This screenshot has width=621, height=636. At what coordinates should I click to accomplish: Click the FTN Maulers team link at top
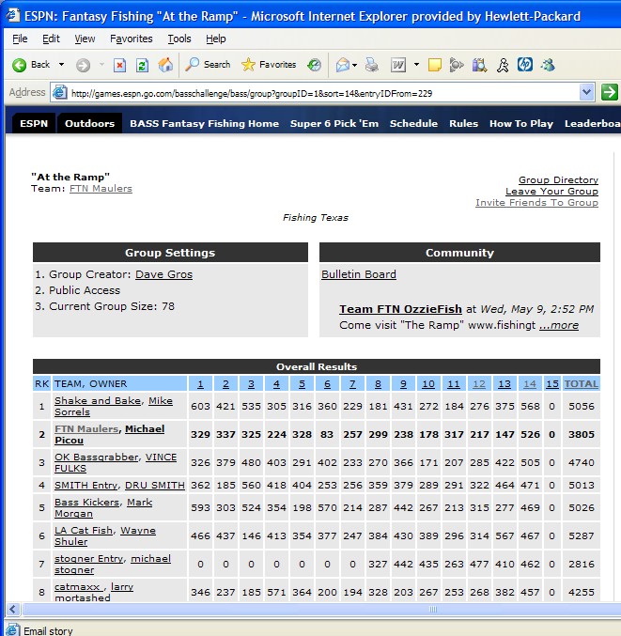click(x=101, y=189)
